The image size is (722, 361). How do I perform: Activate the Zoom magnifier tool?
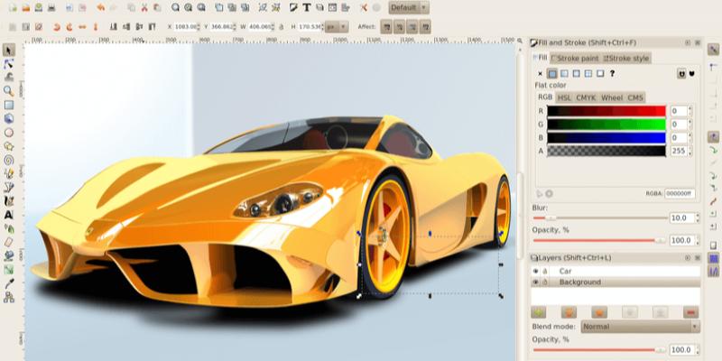(8, 90)
